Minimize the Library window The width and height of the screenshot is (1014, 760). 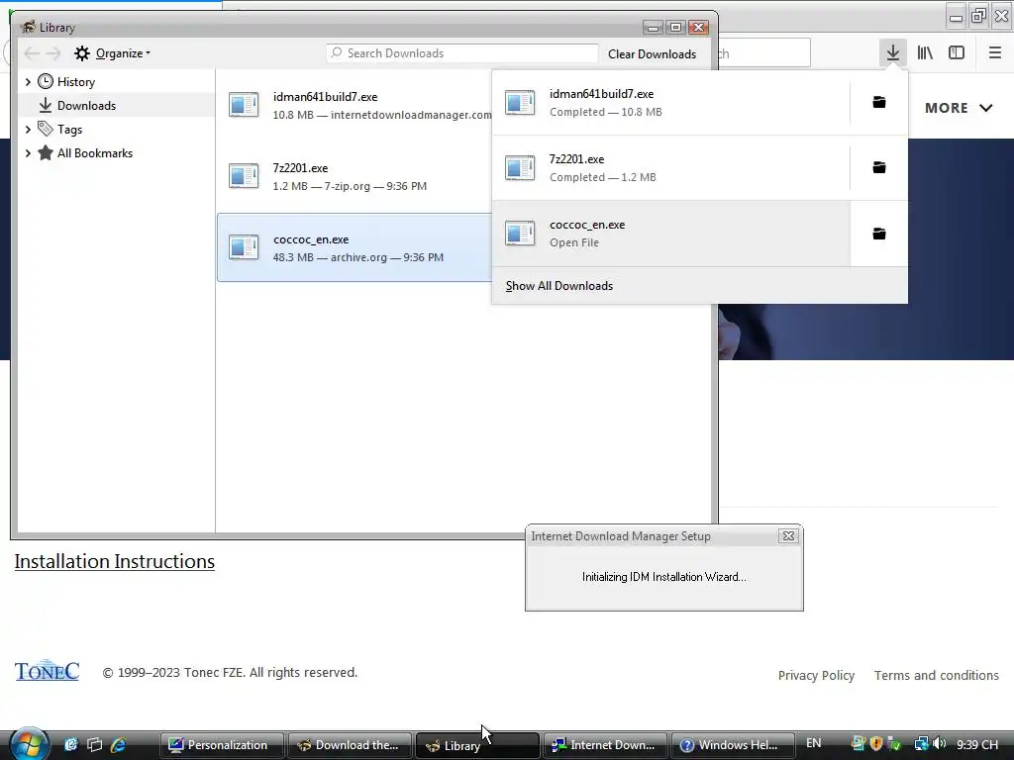pyautogui.click(x=653, y=27)
